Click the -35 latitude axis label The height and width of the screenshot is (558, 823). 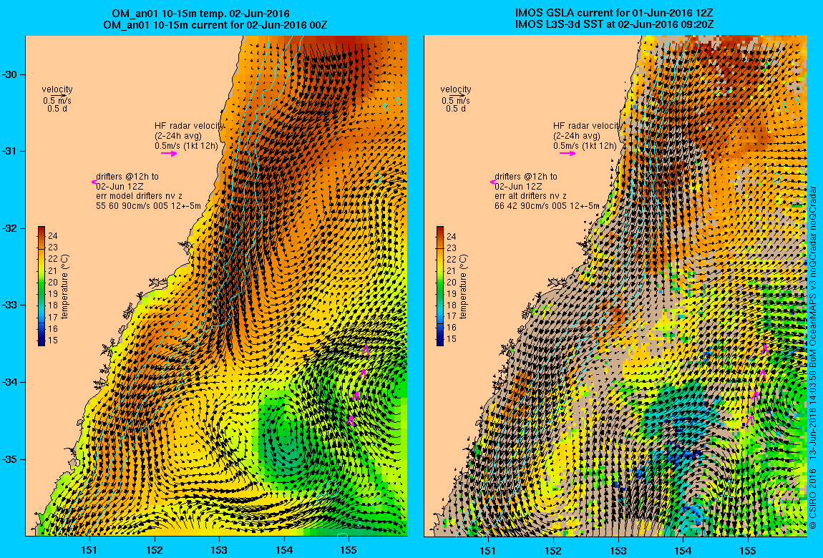(10, 459)
